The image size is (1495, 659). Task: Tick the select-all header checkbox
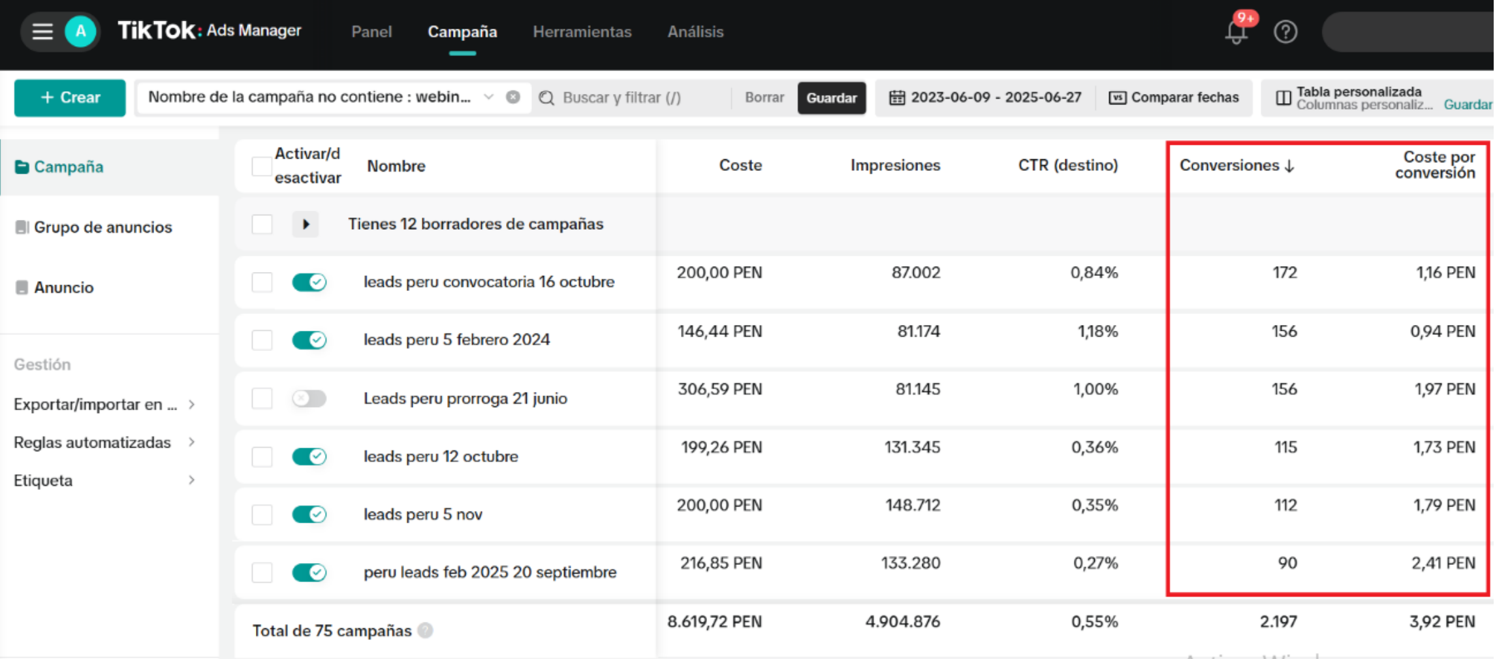tap(262, 166)
